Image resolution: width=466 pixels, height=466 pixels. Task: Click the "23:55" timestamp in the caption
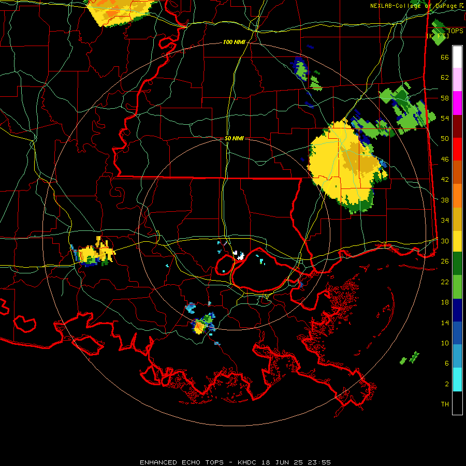(x=319, y=462)
